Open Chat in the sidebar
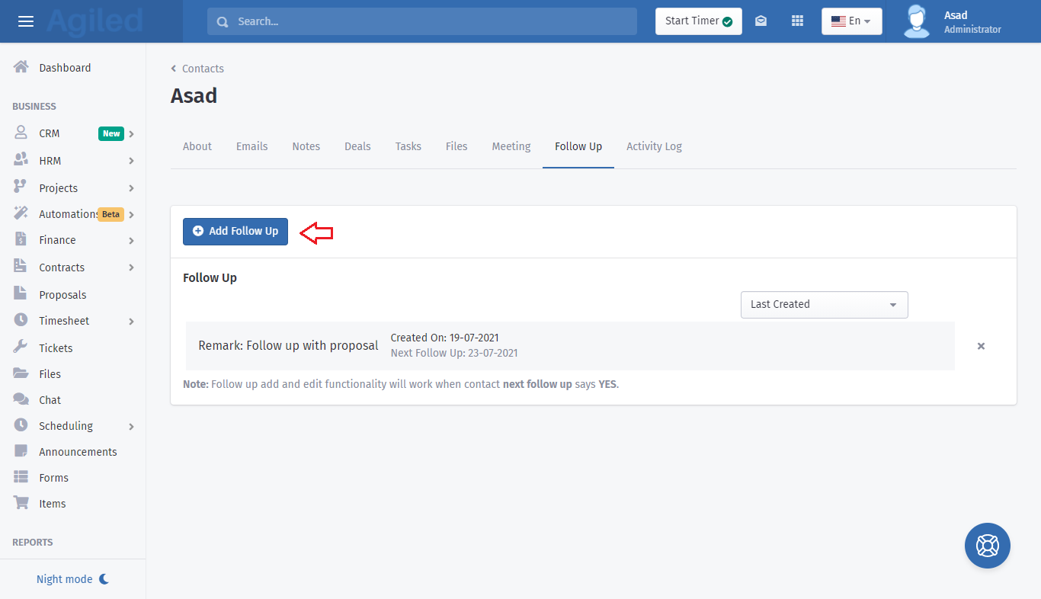The width and height of the screenshot is (1041, 599). (x=50, y=400)
